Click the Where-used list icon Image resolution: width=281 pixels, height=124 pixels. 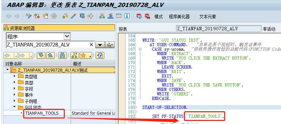tap(90, 16)
